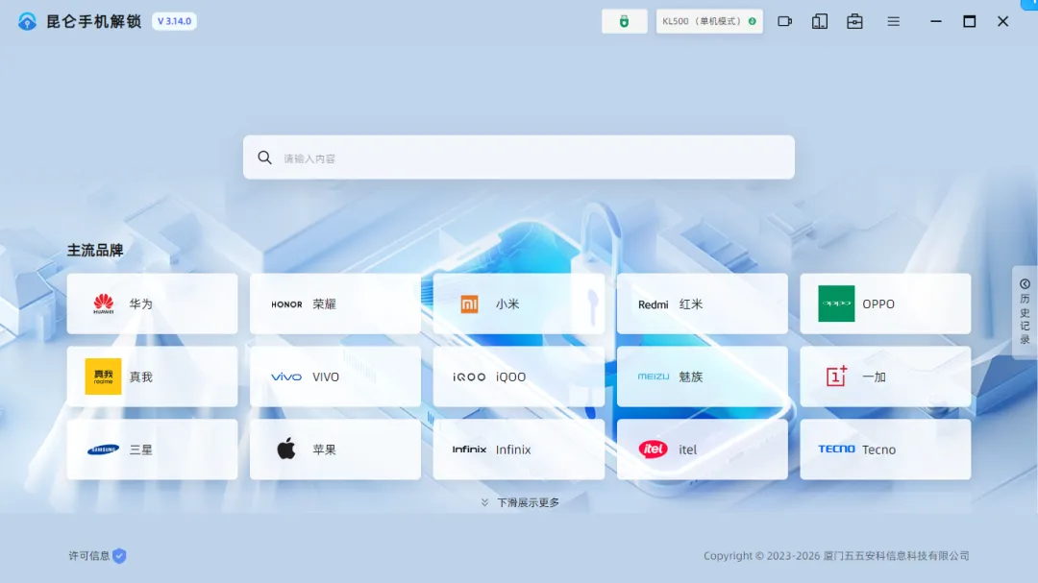Click the blue license shield icon
Screen dimensions: 1038x583
pos(119,556)
